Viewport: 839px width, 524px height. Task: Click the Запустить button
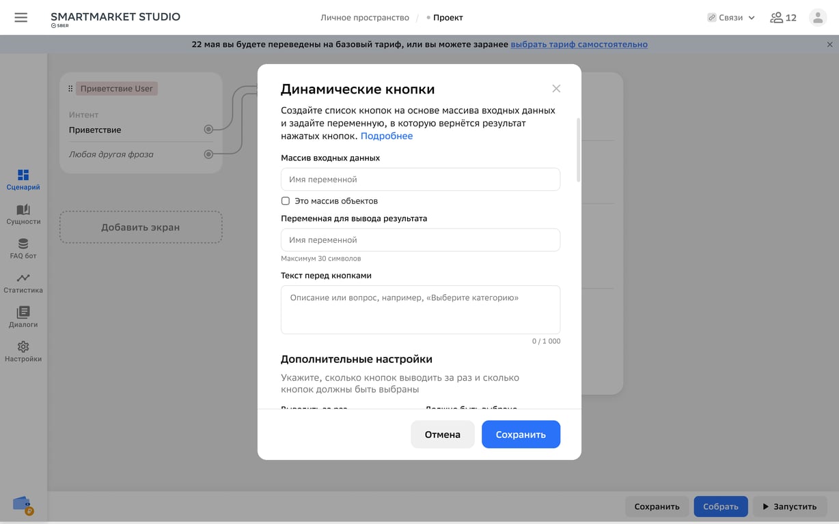[790, 507]
